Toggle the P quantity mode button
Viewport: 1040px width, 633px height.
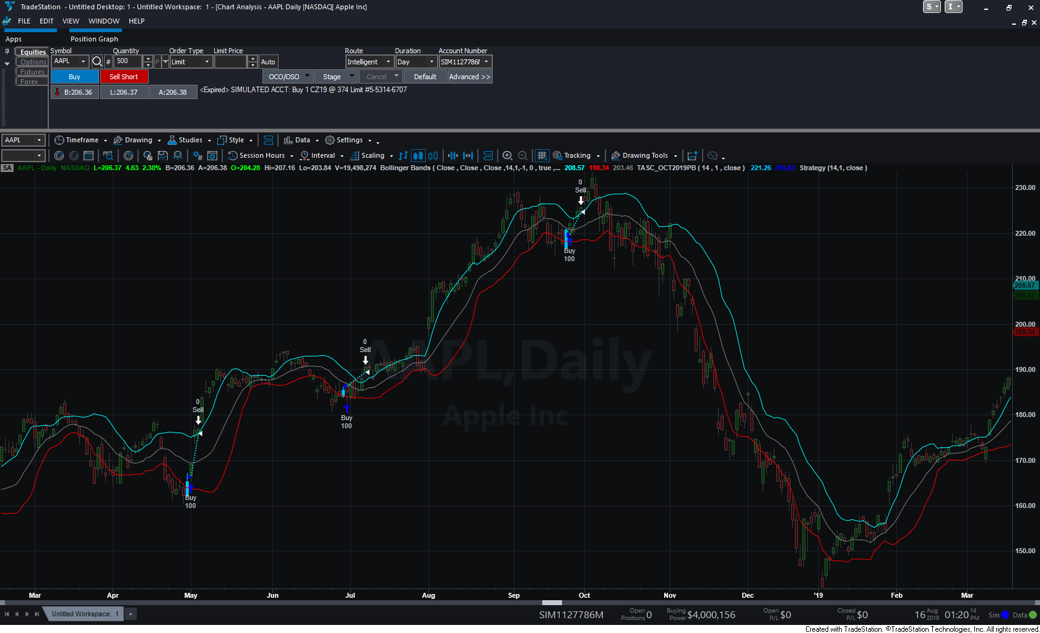pos(157,62)
